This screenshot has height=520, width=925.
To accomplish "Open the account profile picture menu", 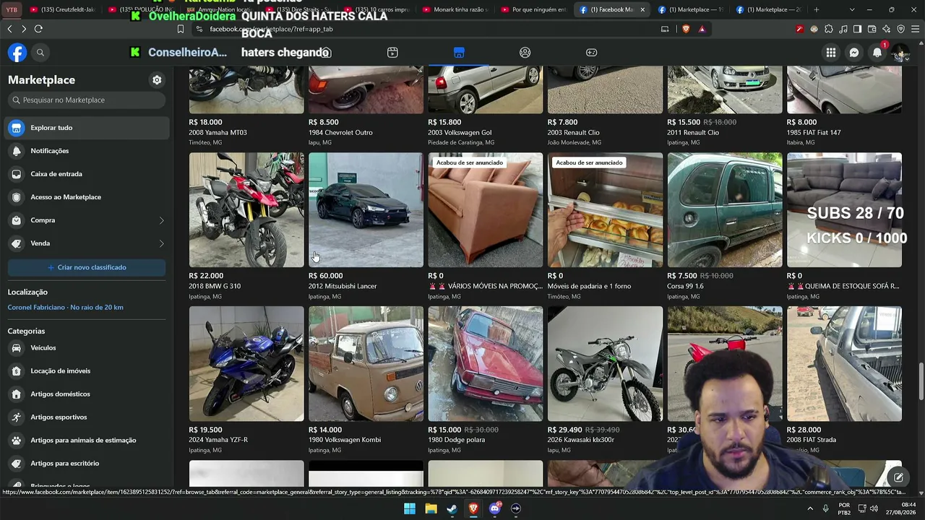I will (x=900, y=53).
